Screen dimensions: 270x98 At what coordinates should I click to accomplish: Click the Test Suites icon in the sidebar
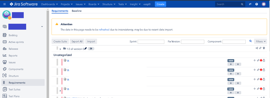pos(5,89)
